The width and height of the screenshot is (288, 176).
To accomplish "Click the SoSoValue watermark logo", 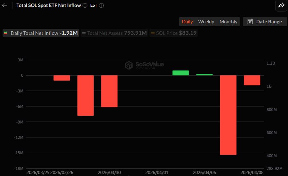I will pos(129,65).
